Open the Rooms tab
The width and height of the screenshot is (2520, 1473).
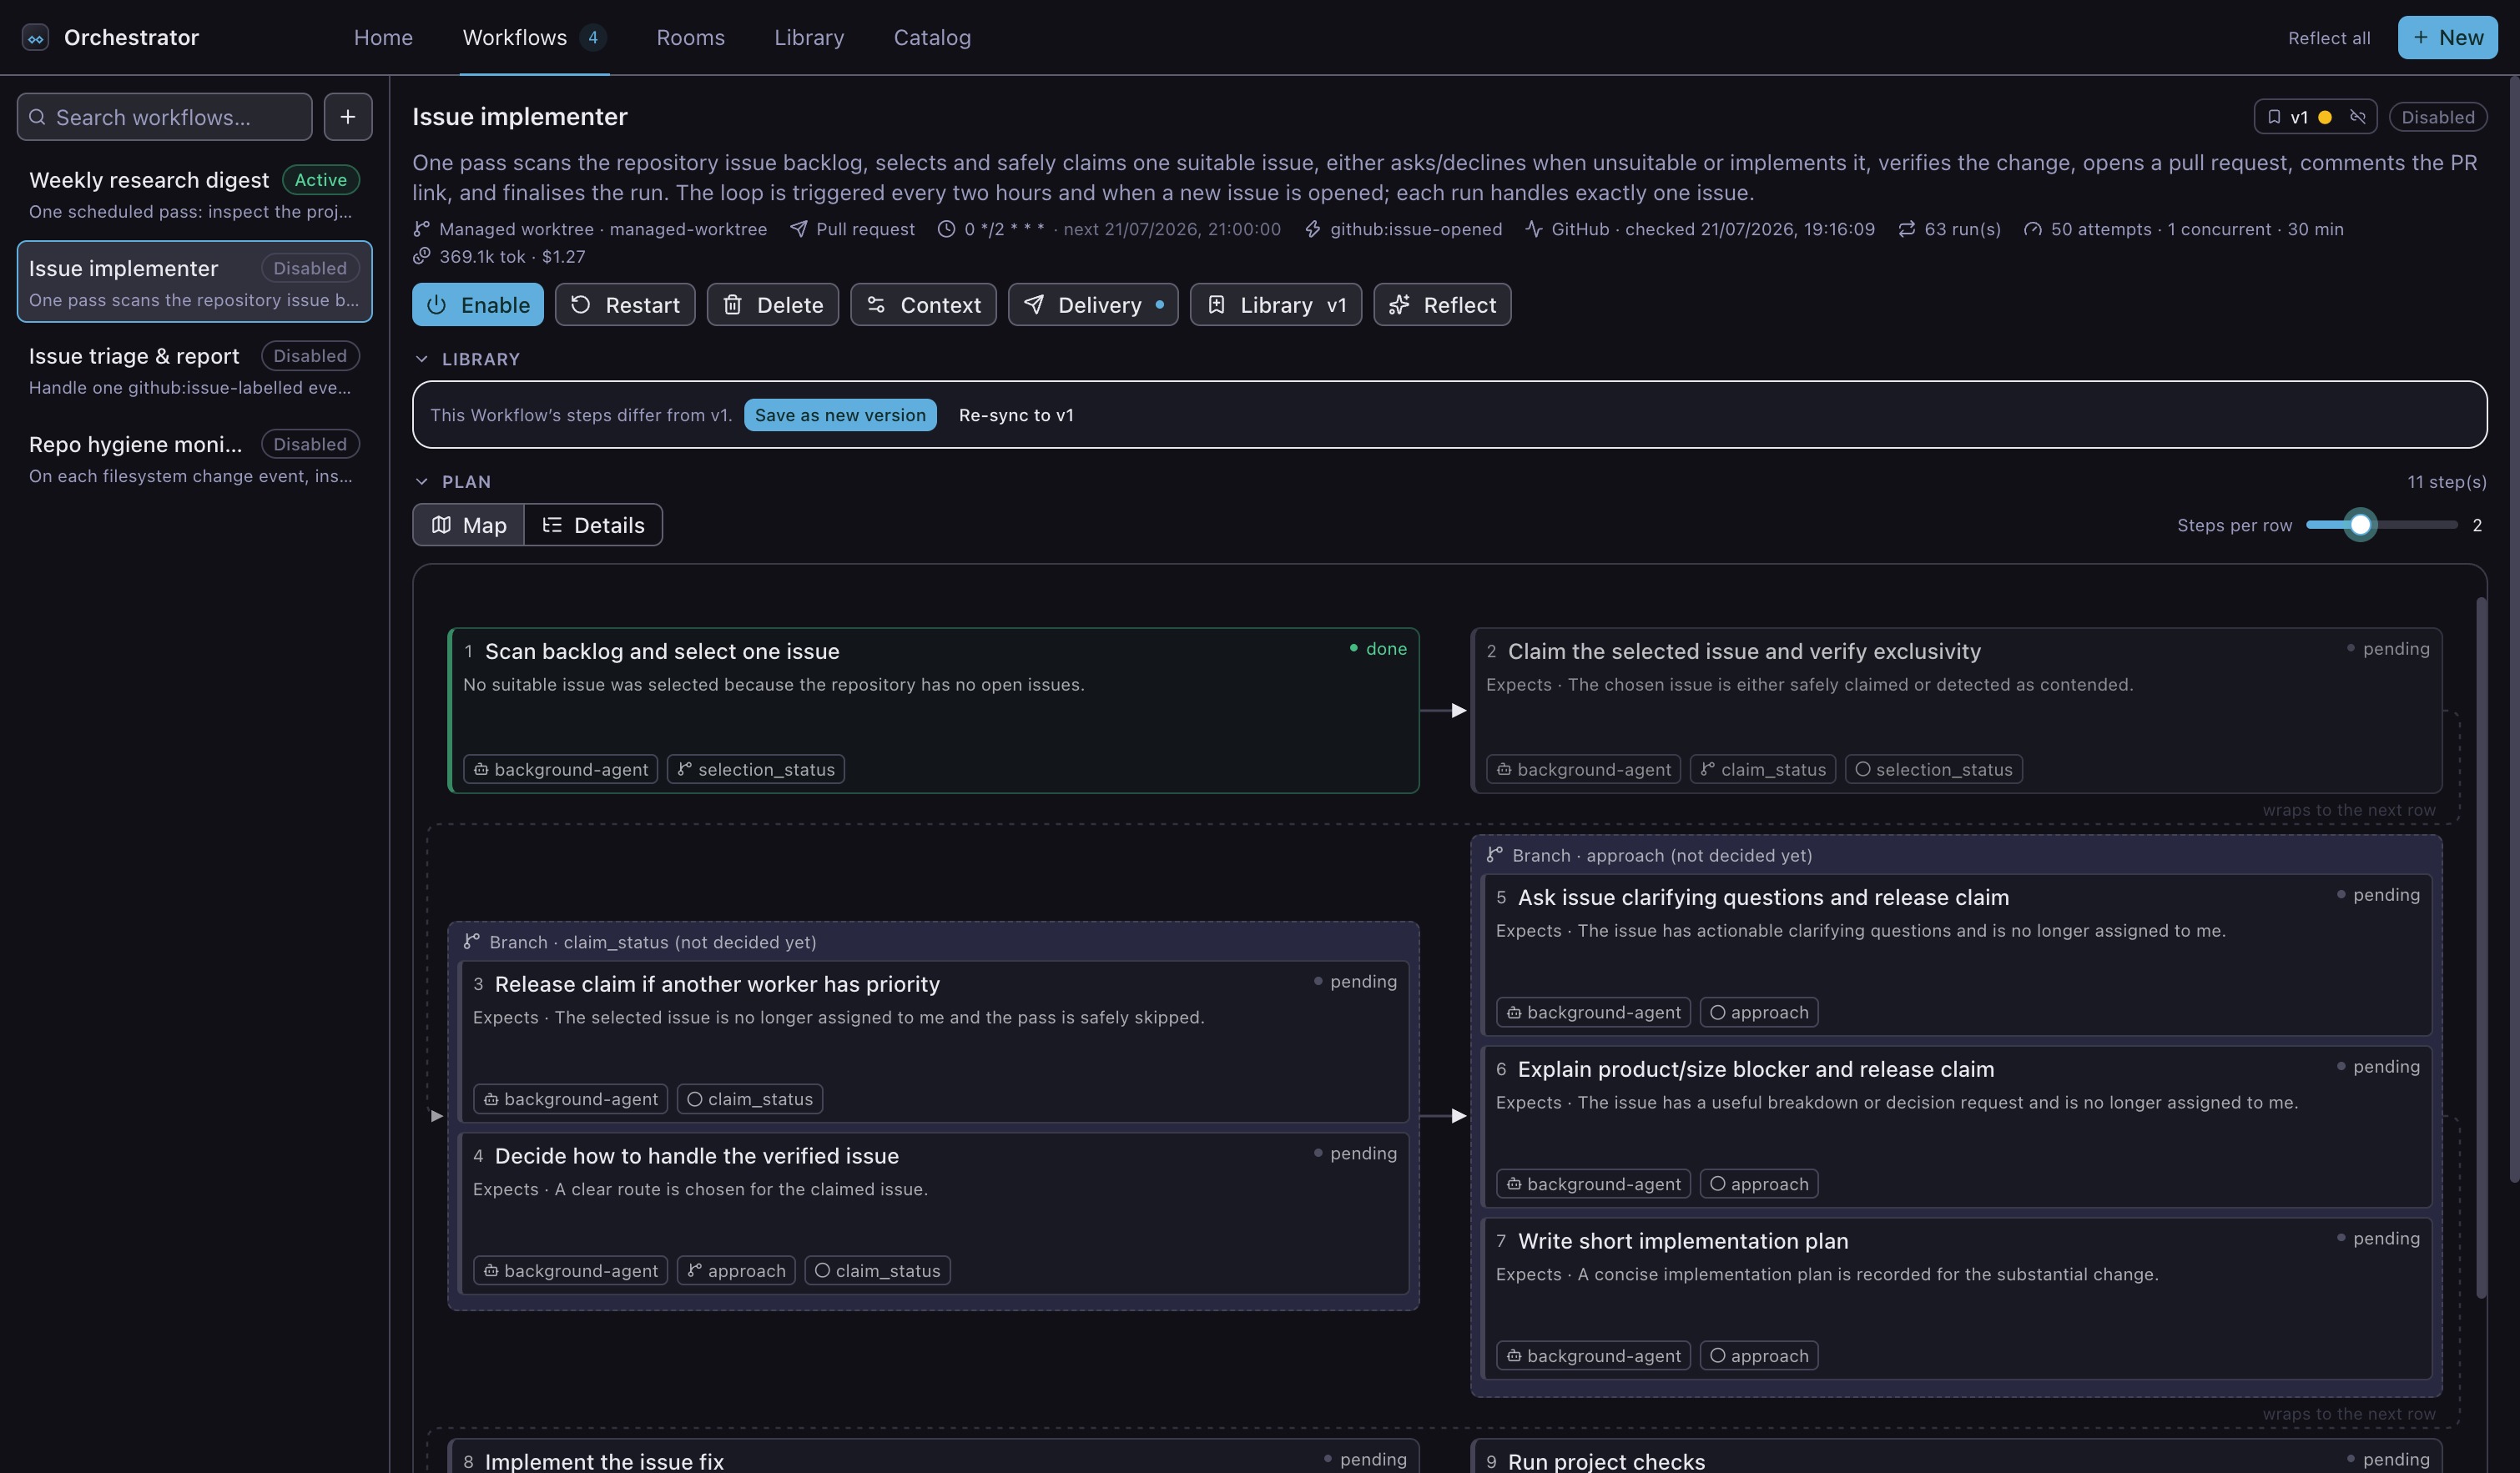pyautogui.click(x=690, y=37)
